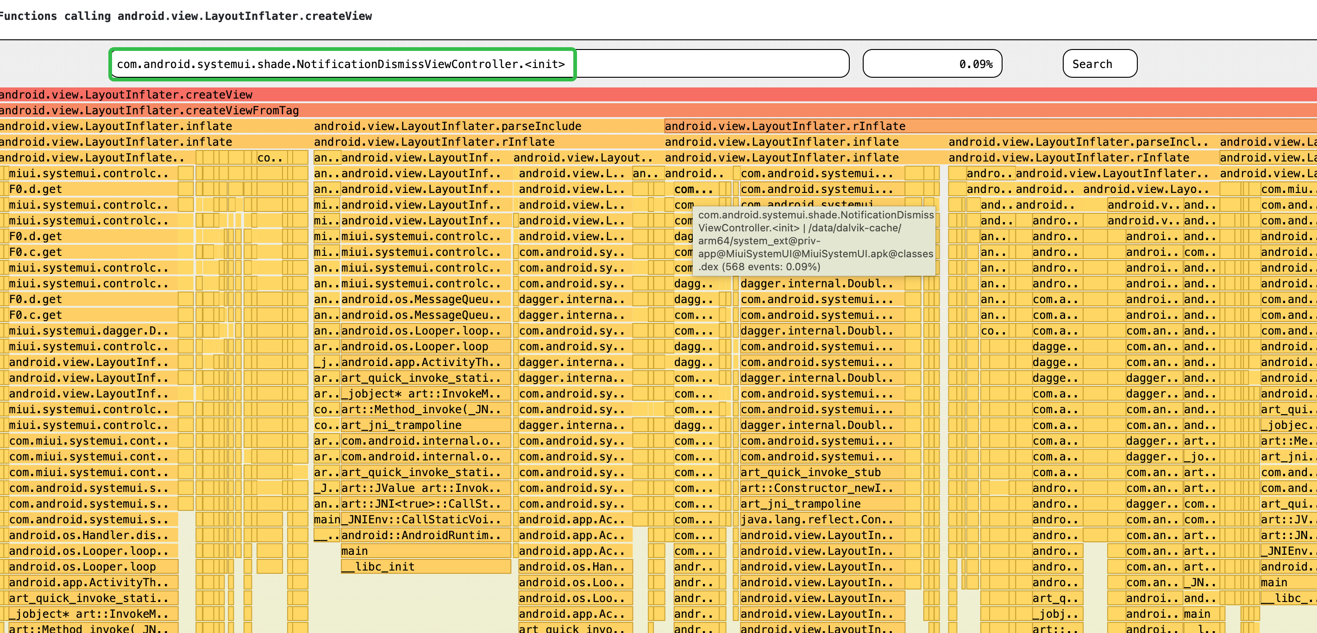The image size is (1317, 633).
Task: Click the android.os.Han.. frame
Action: (x=575, y=566)
